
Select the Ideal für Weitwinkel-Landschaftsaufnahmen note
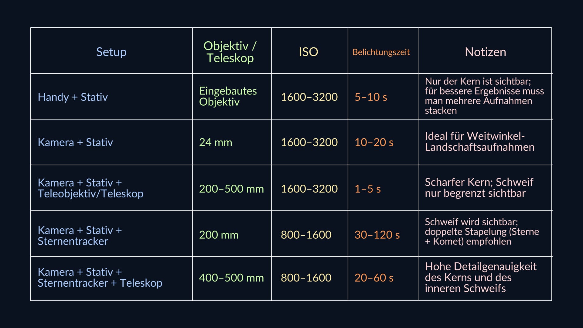479,142
